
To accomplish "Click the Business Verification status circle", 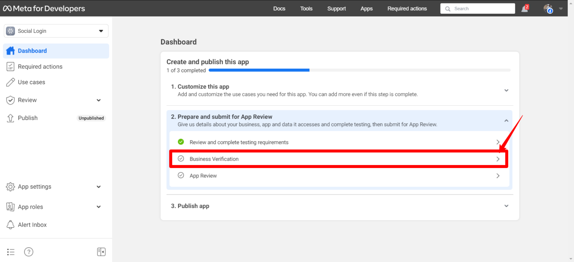I will pyautogui.click(x=181, y=158).
